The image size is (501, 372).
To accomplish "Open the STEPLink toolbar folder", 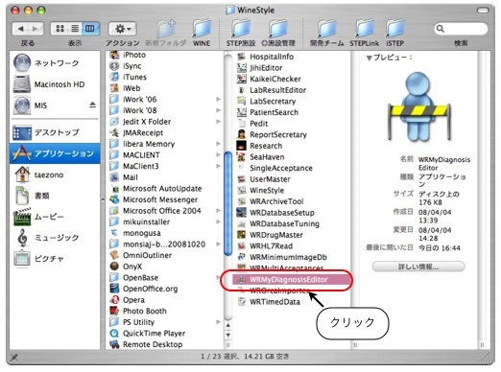I will 365,33.
